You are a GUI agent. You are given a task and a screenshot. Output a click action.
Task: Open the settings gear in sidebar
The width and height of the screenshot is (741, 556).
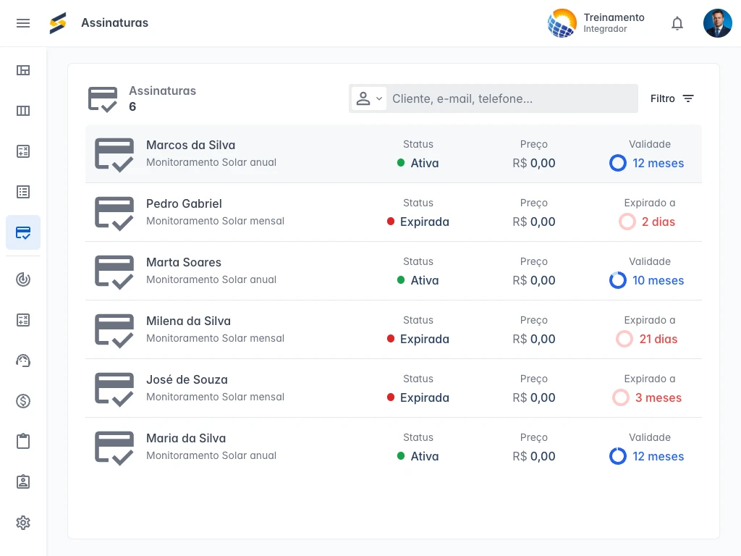(23, 523)
